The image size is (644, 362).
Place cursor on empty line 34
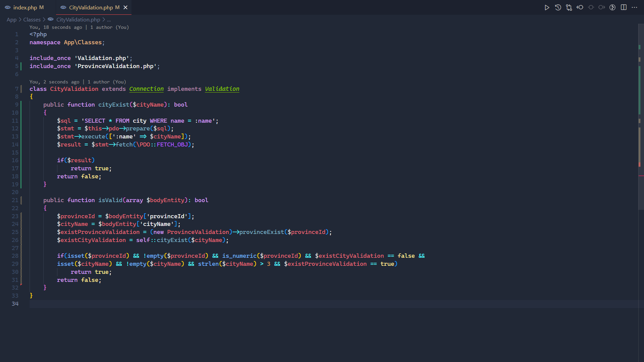point(333,304)
